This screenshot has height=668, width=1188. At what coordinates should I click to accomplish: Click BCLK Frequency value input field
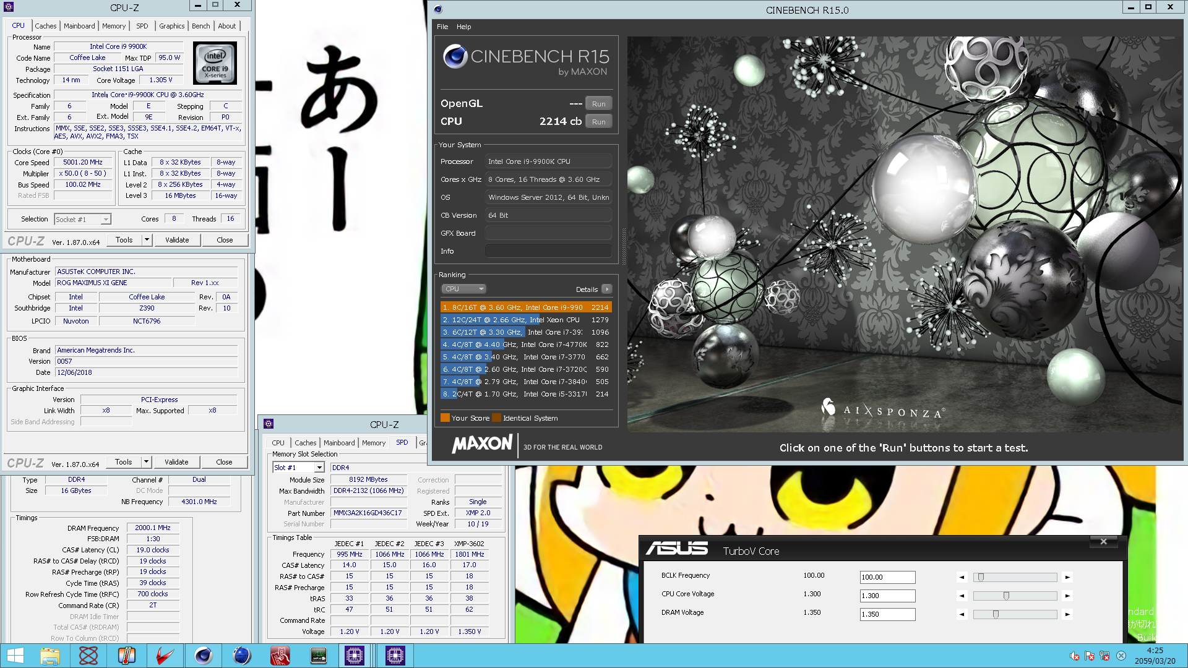887,577
